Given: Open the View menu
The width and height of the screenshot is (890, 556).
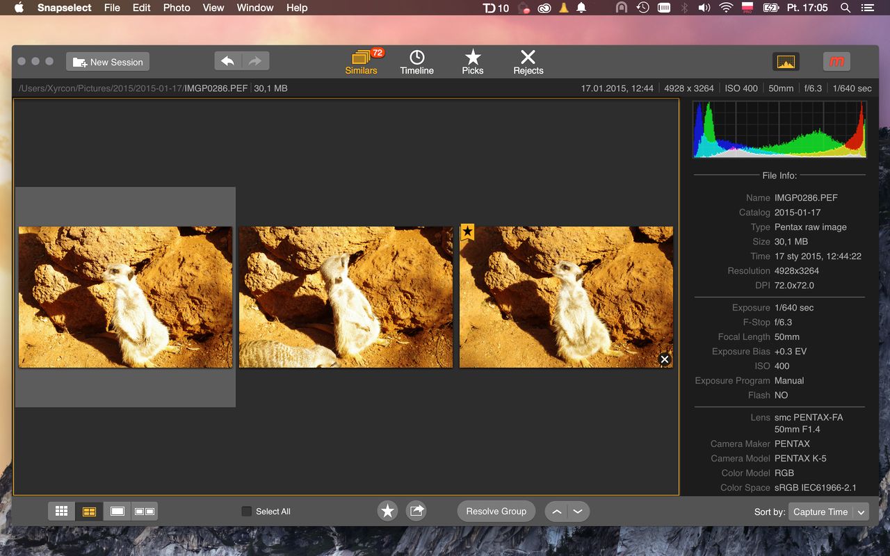Looking at the screenshot, I should [213, 8].
